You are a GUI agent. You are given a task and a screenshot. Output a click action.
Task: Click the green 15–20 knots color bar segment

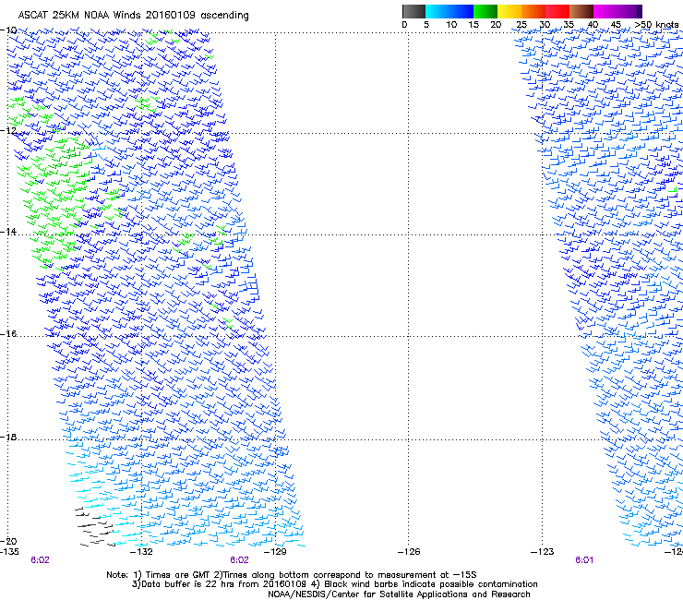485,11
